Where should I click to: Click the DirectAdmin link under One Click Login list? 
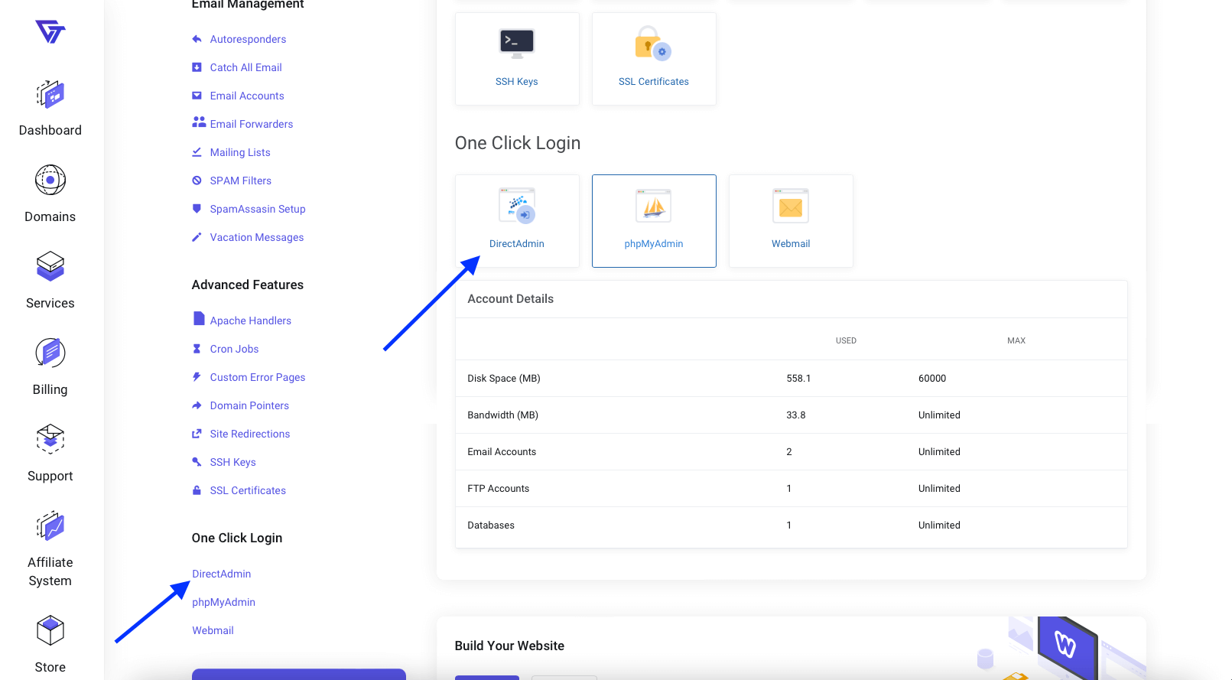coord(222,574)
